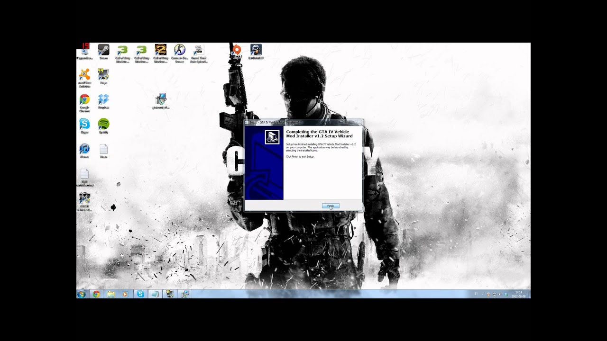The image size is (607, 341).
Task: Click Finish to exit the setup wizard
Action: click(331, 206)
